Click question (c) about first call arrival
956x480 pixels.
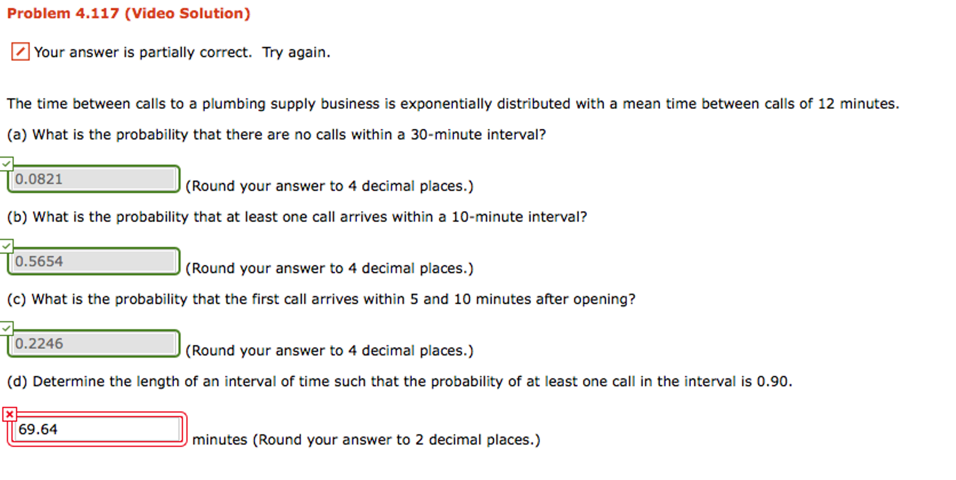321,299
